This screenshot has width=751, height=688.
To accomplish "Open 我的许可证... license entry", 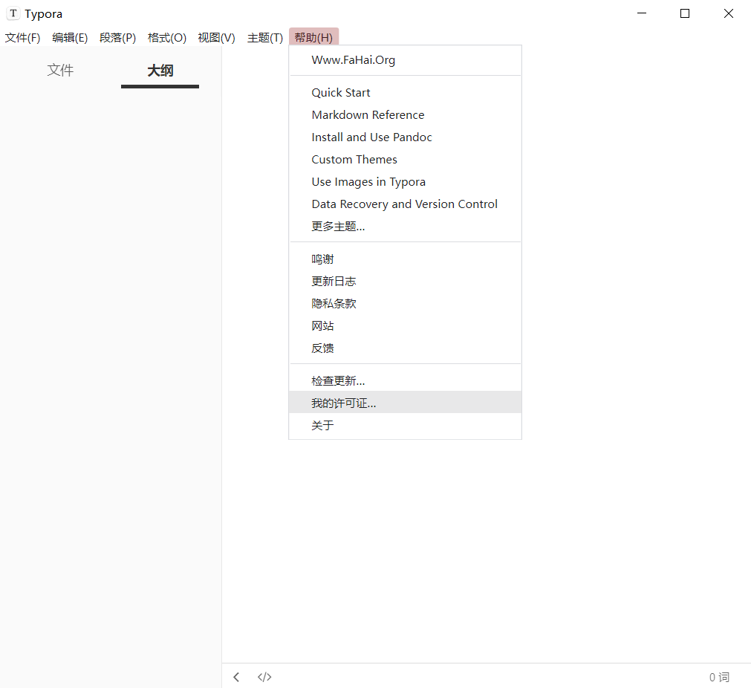I will (x=405, y=403).
